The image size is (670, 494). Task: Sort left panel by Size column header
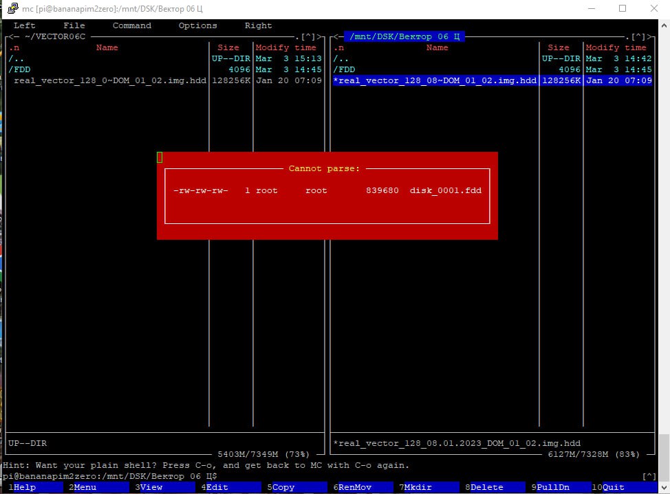tap(228, 47)
